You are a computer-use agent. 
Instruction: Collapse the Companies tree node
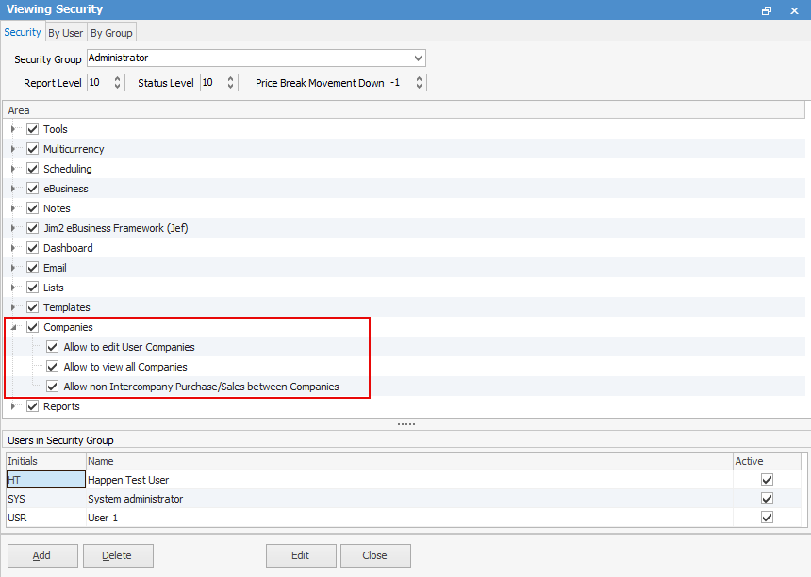tap(14, 327)
